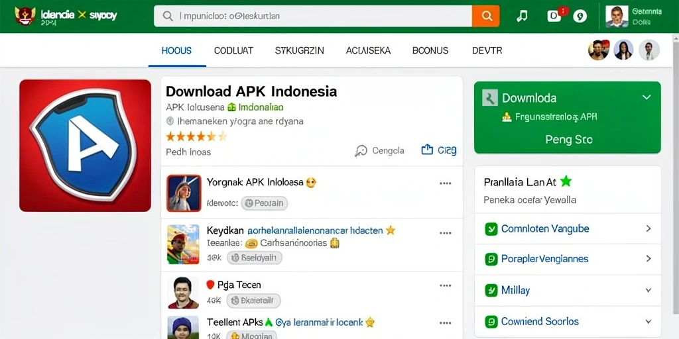
Task: Click green icon beside Mtllay
Action: (491, 290)
